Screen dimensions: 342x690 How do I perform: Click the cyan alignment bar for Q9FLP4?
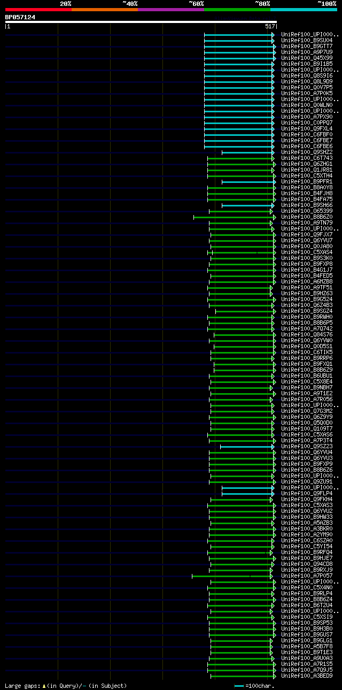[247, 494]
